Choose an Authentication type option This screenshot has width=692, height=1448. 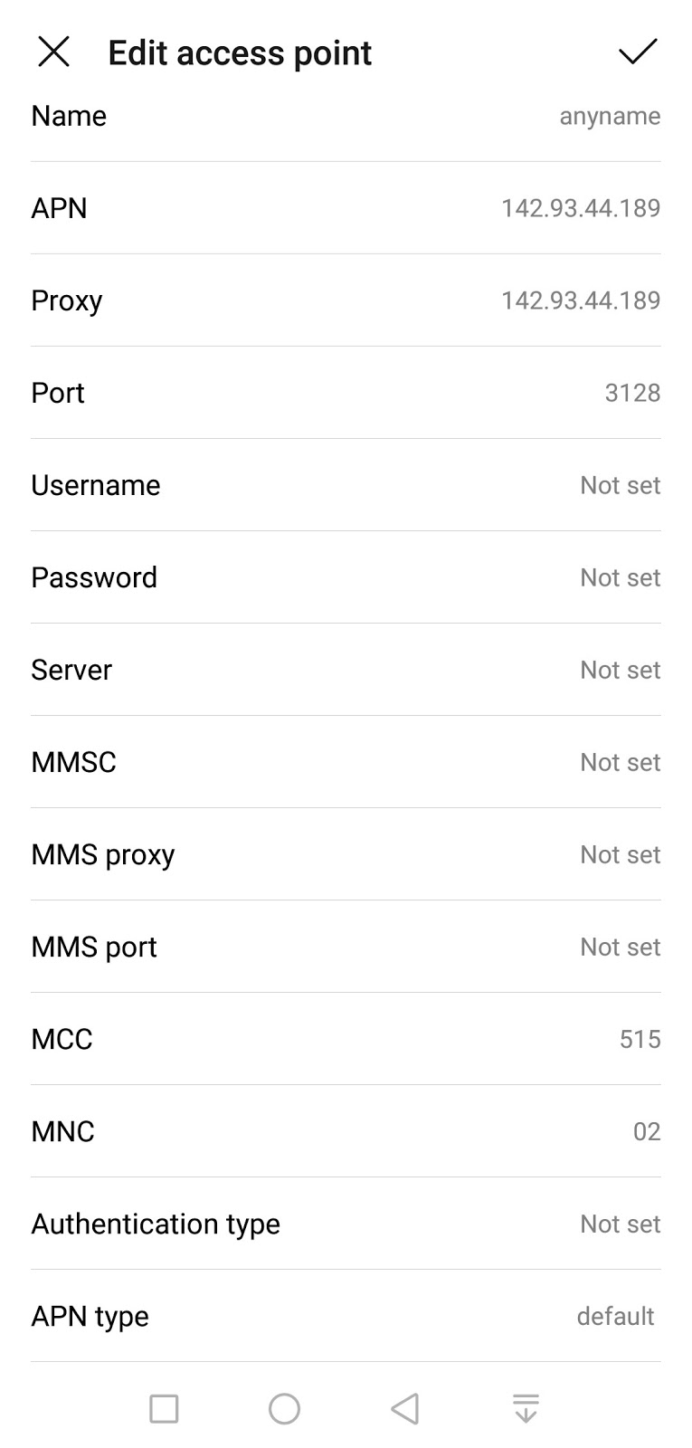click(x=346, y=1224)
